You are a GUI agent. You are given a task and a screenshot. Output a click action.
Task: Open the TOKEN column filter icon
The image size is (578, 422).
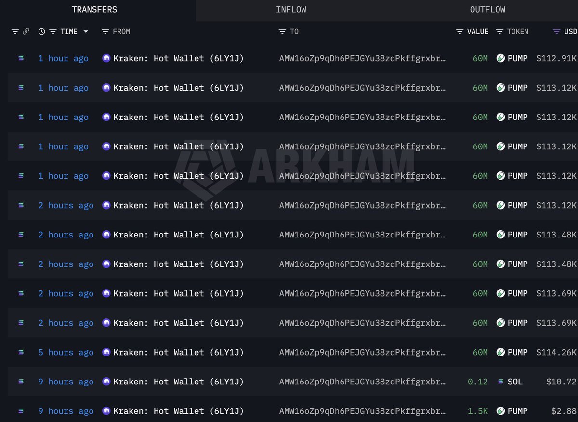click(x=499, y=31)
